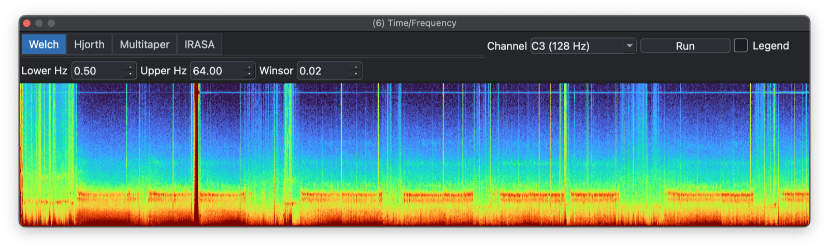This screenshot has height=249, width=829.
Task: Increase the Winsor value with up arrow
Action: click(356, 67)
